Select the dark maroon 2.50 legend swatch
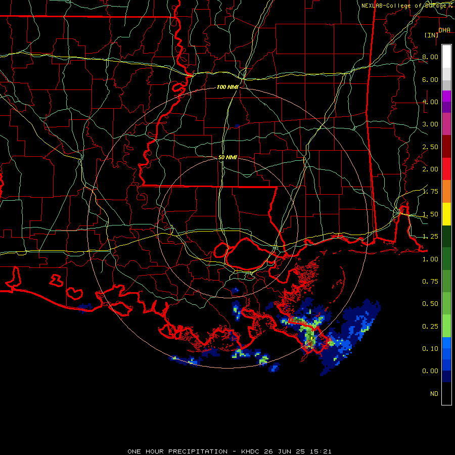The width and height of the screenshot is (455, 455). click(x=446, y=147)
